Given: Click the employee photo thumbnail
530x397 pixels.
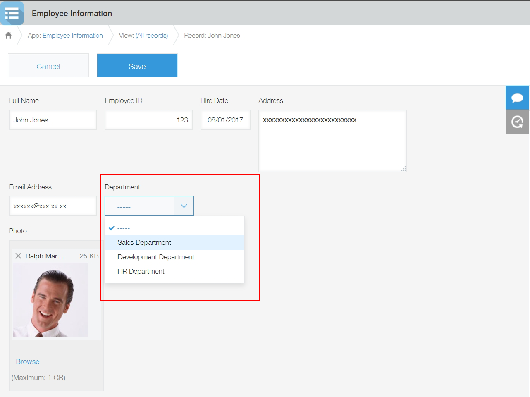Looking at the screenshot, I should [50, 300].
